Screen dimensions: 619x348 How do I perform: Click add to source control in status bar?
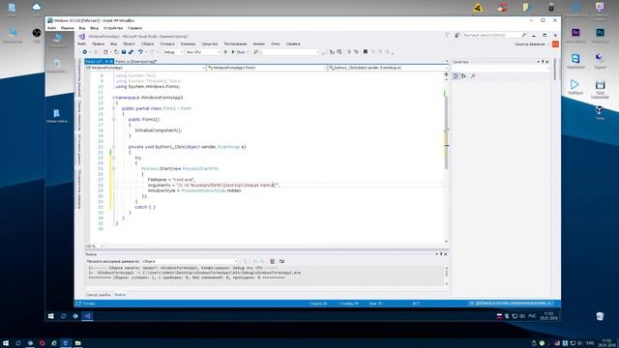[512, 304]
